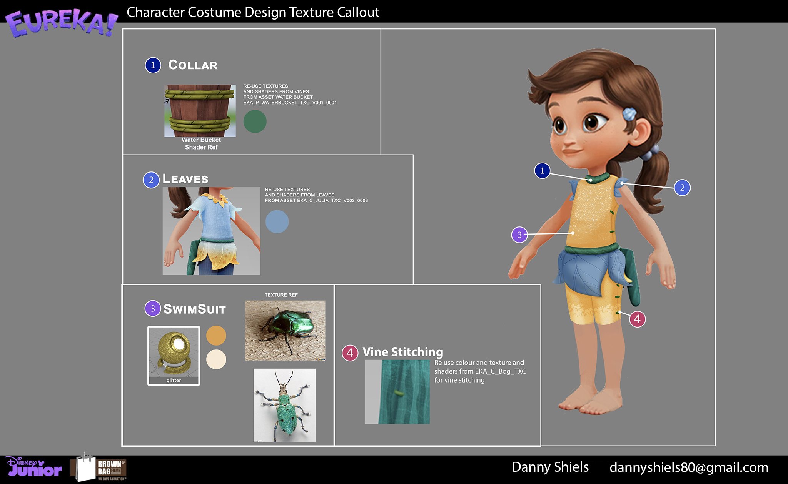Click number 2 badge beside Leaves heading
Screen dimensions: 788x484
click(151, 180)
